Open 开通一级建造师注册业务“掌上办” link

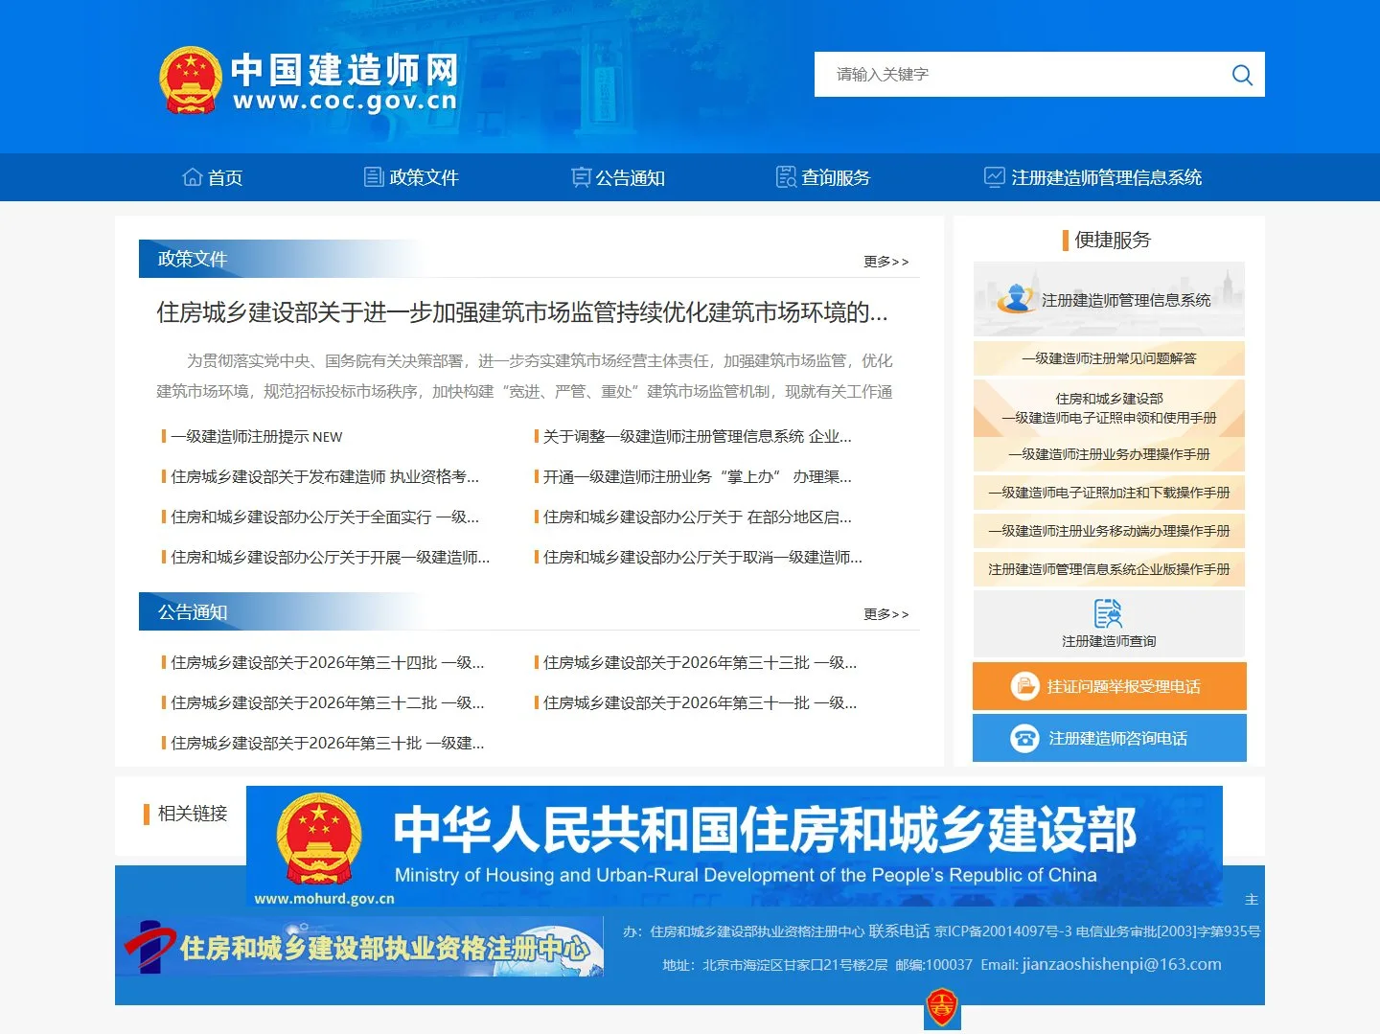697,477
